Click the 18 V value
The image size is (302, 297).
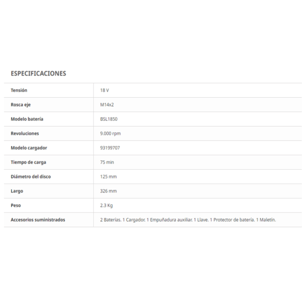[x=104, y=90]
